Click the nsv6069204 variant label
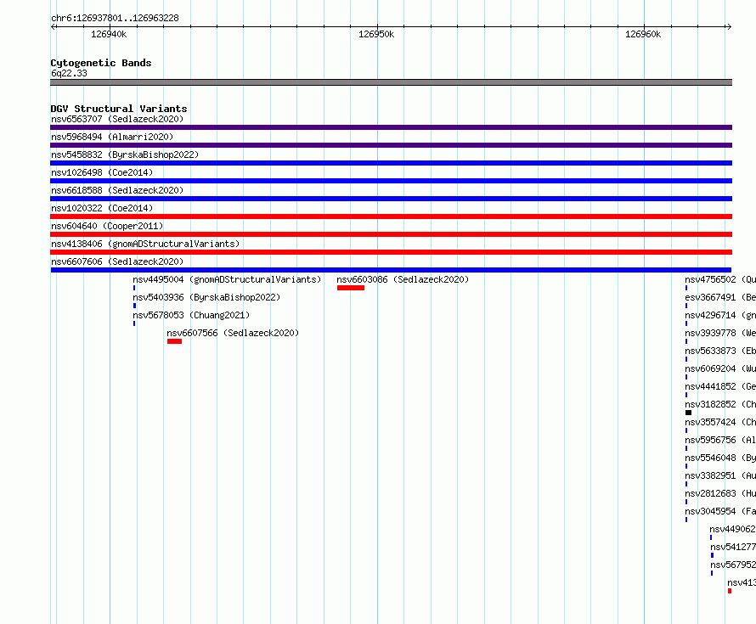This screenshot has width=756, height=624. click(x=720, y=368)
